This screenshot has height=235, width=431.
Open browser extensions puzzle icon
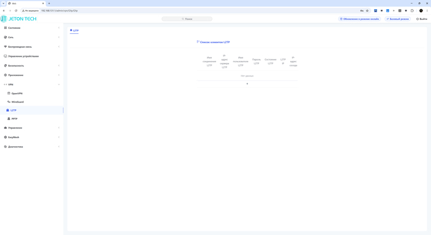(412, 10)
